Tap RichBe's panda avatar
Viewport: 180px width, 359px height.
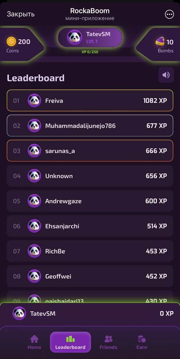(x=34, y=251)
